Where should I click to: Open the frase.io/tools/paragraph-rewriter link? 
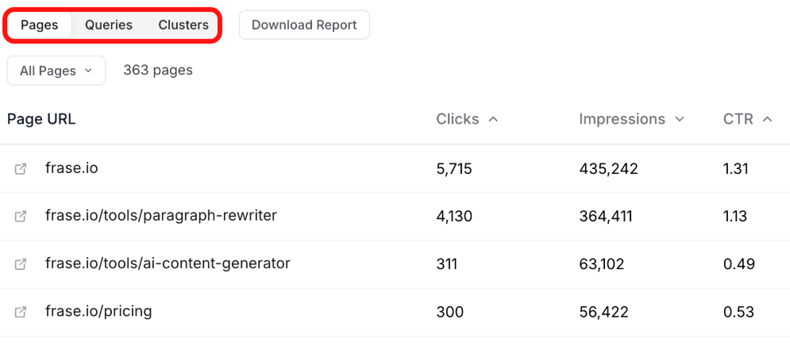pyautogui.click(x=160, y=216)
